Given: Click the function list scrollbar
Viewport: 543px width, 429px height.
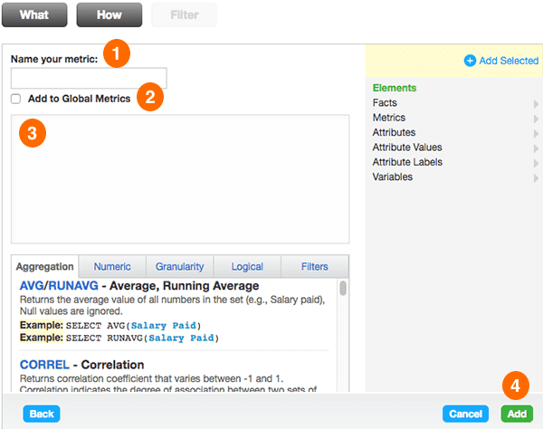Looking at the screenshot, I should click(x=343, y=289).
